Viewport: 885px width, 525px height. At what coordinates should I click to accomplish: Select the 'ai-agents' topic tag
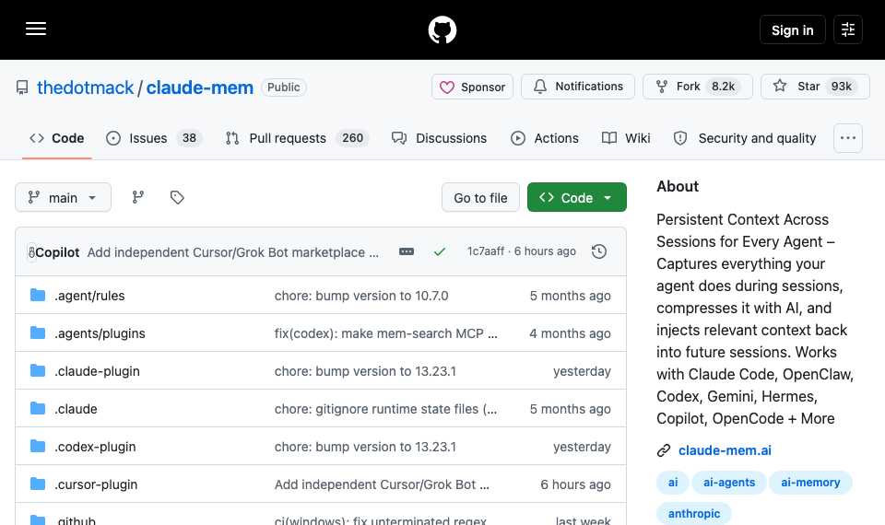click(x=729, y=483)
